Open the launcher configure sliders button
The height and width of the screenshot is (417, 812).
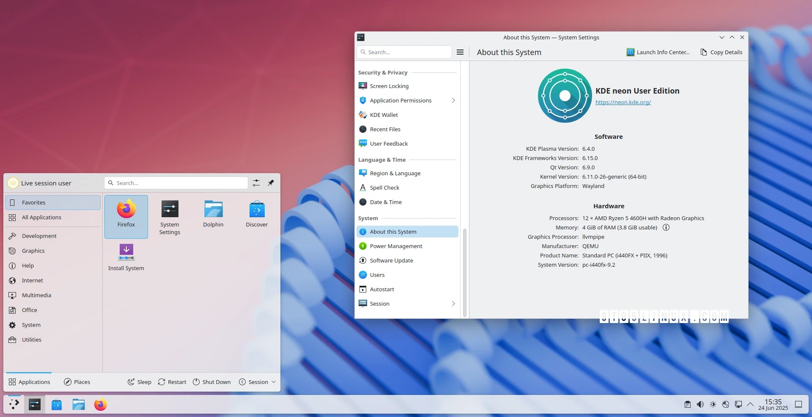coord(256,183)
